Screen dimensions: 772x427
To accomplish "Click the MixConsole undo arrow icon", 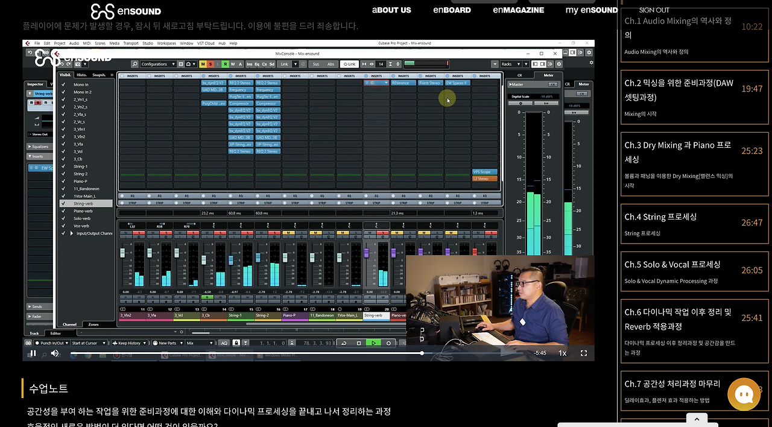I will point(62,64).
